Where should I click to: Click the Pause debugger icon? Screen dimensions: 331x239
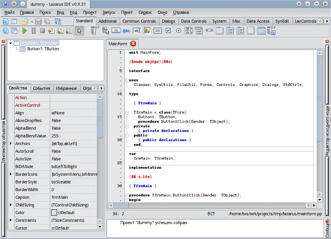34,31
